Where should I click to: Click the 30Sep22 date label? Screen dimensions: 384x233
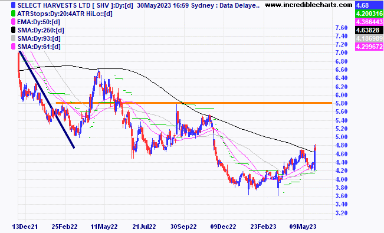(x=183, y=227)
